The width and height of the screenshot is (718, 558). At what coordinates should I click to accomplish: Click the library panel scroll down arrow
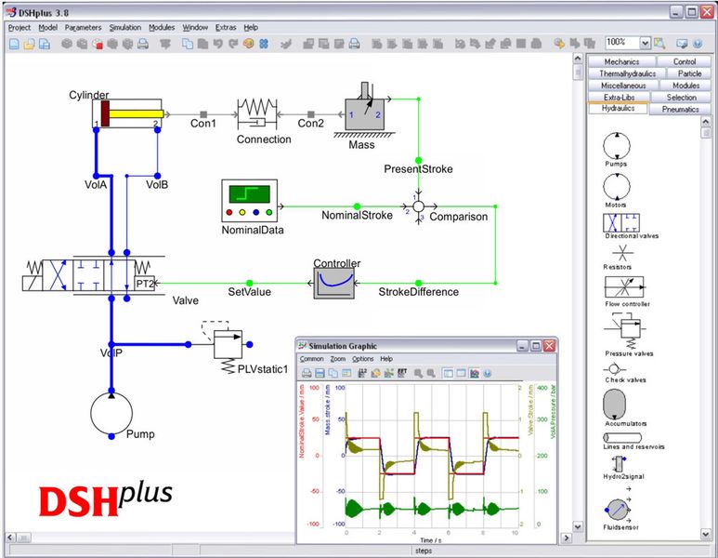706,534
